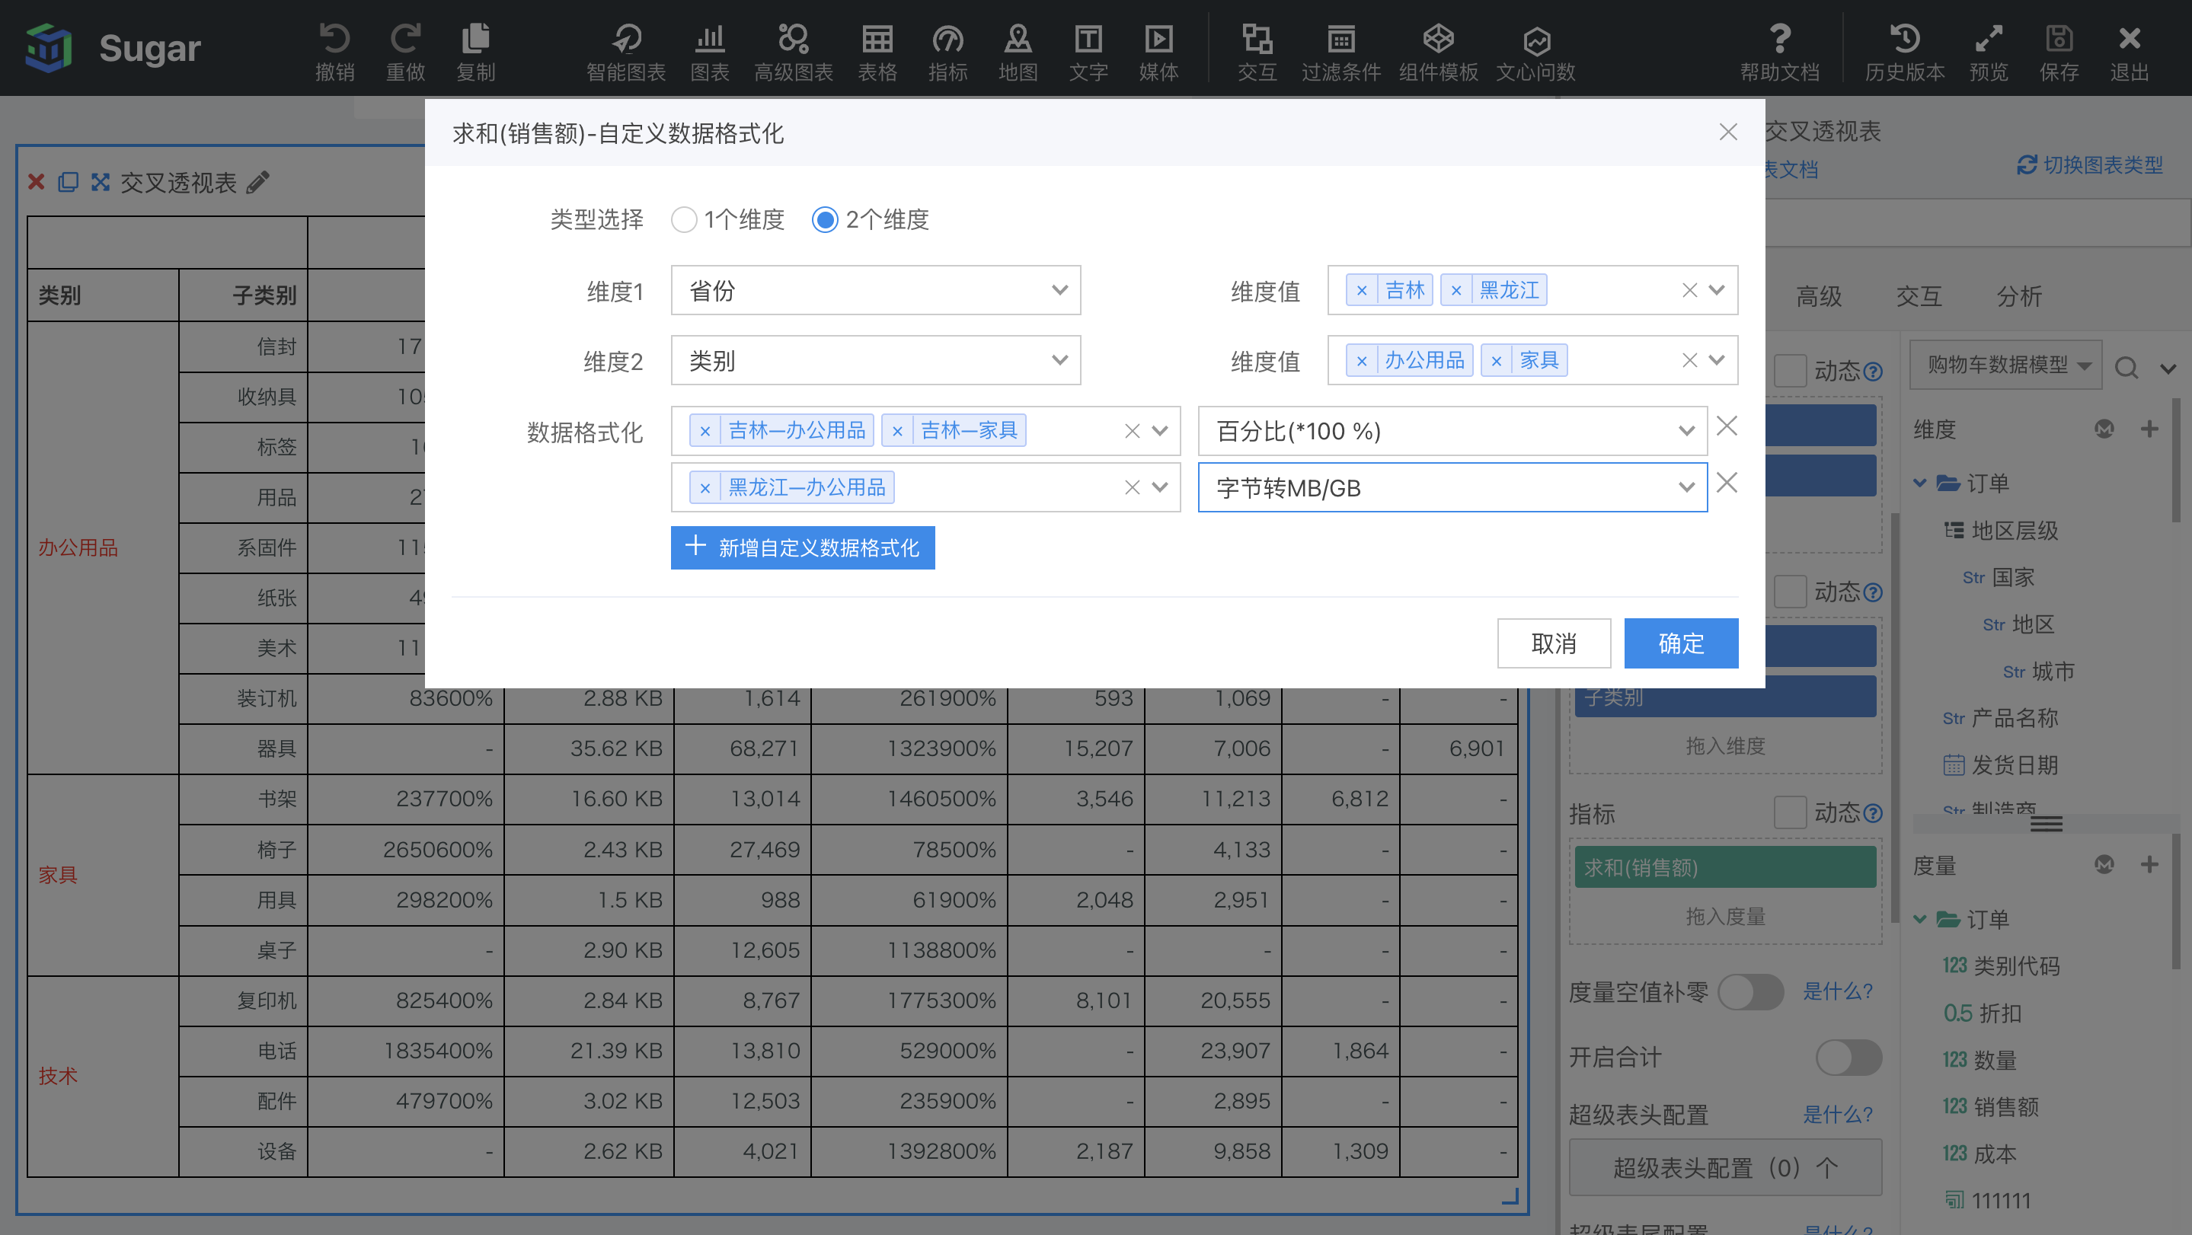2192x1235 pixels.
Task: Open the 维度1 省份 dropdown
Action: coord(876,290)
